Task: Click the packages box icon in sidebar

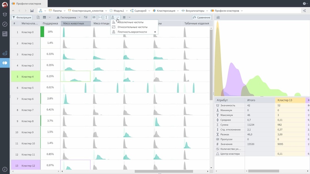Action: pos(5,14)
